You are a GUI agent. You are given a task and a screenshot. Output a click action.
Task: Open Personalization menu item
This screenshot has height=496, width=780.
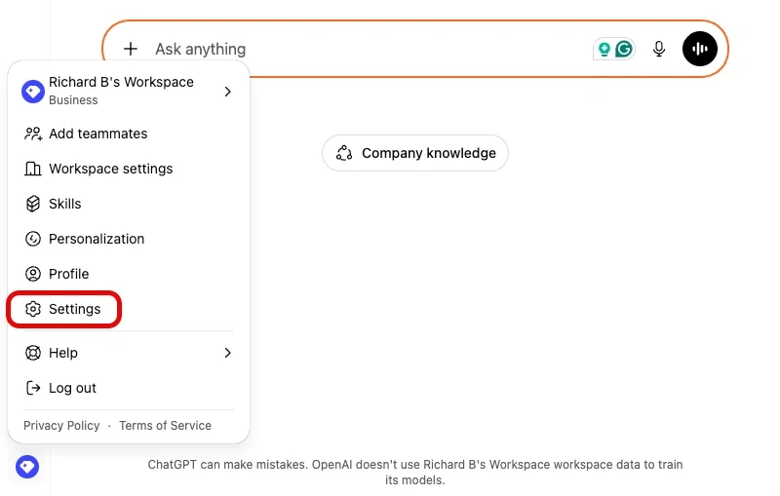click(x=129, y=239)
